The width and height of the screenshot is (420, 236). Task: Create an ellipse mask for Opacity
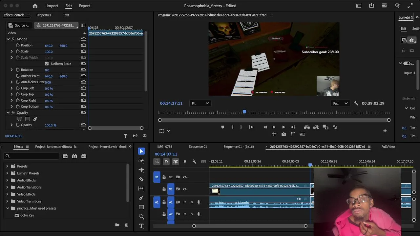[20, 119]
